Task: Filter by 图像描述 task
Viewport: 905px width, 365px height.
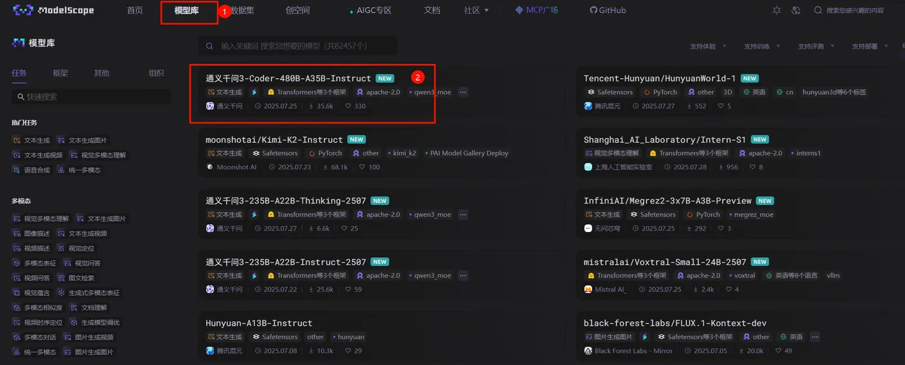Action: pyautogui.click(x=32, y=233)
